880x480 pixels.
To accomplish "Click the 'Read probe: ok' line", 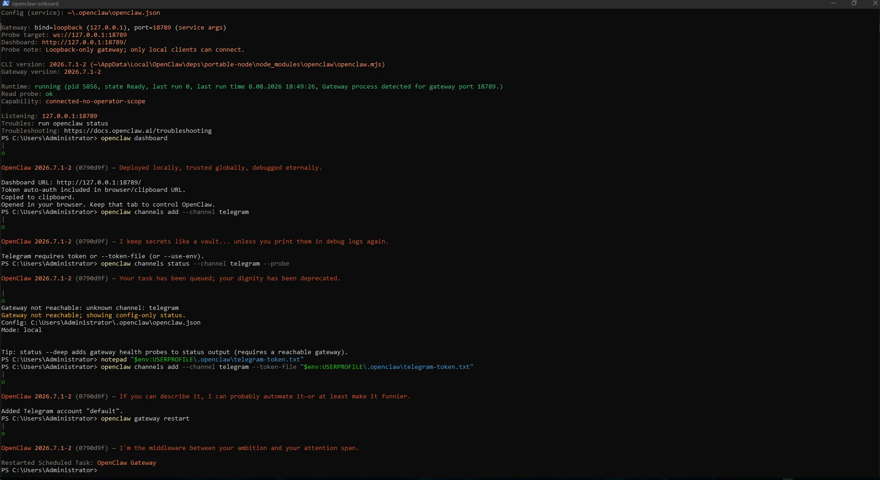I will [x=27, y=94].
